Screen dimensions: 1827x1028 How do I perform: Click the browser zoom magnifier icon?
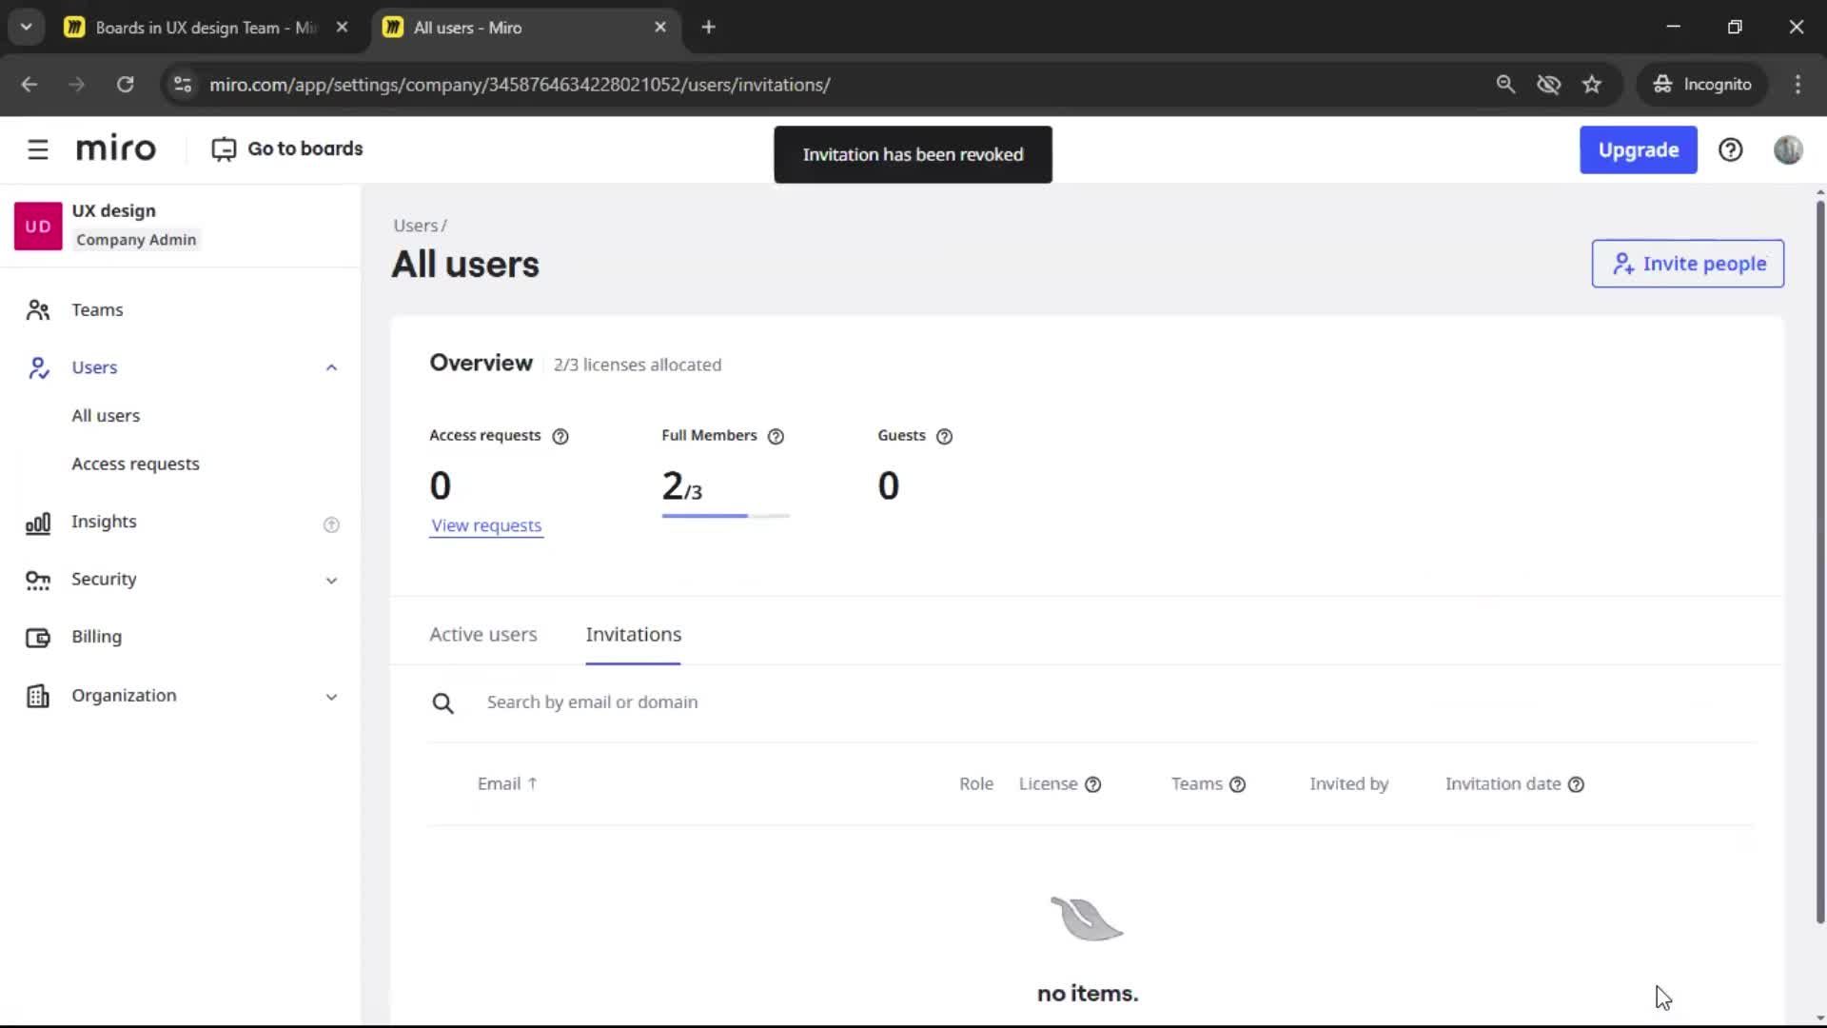point(1505,84)
